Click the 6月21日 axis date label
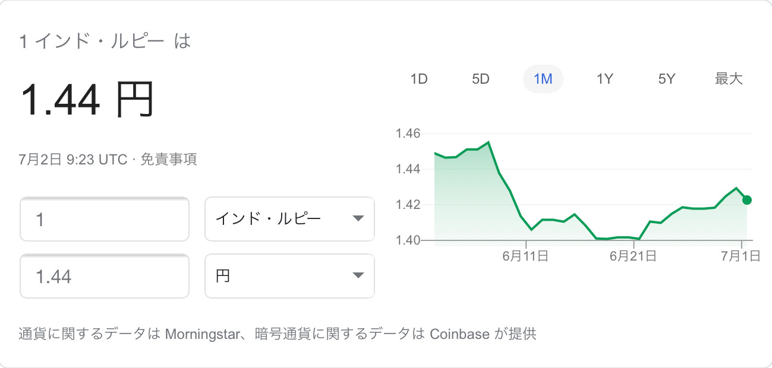The height and width of the screenshot is (368, 772). click(x=633, y=256)
